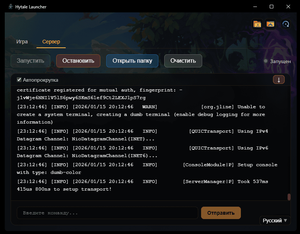Screen dimensions: 300x234
Task: Close the Hytale Launcher window
Action: click(288, 7)
